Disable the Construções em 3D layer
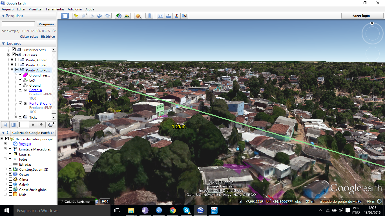This screenshot has width=385, height=216. click(10, 169)
